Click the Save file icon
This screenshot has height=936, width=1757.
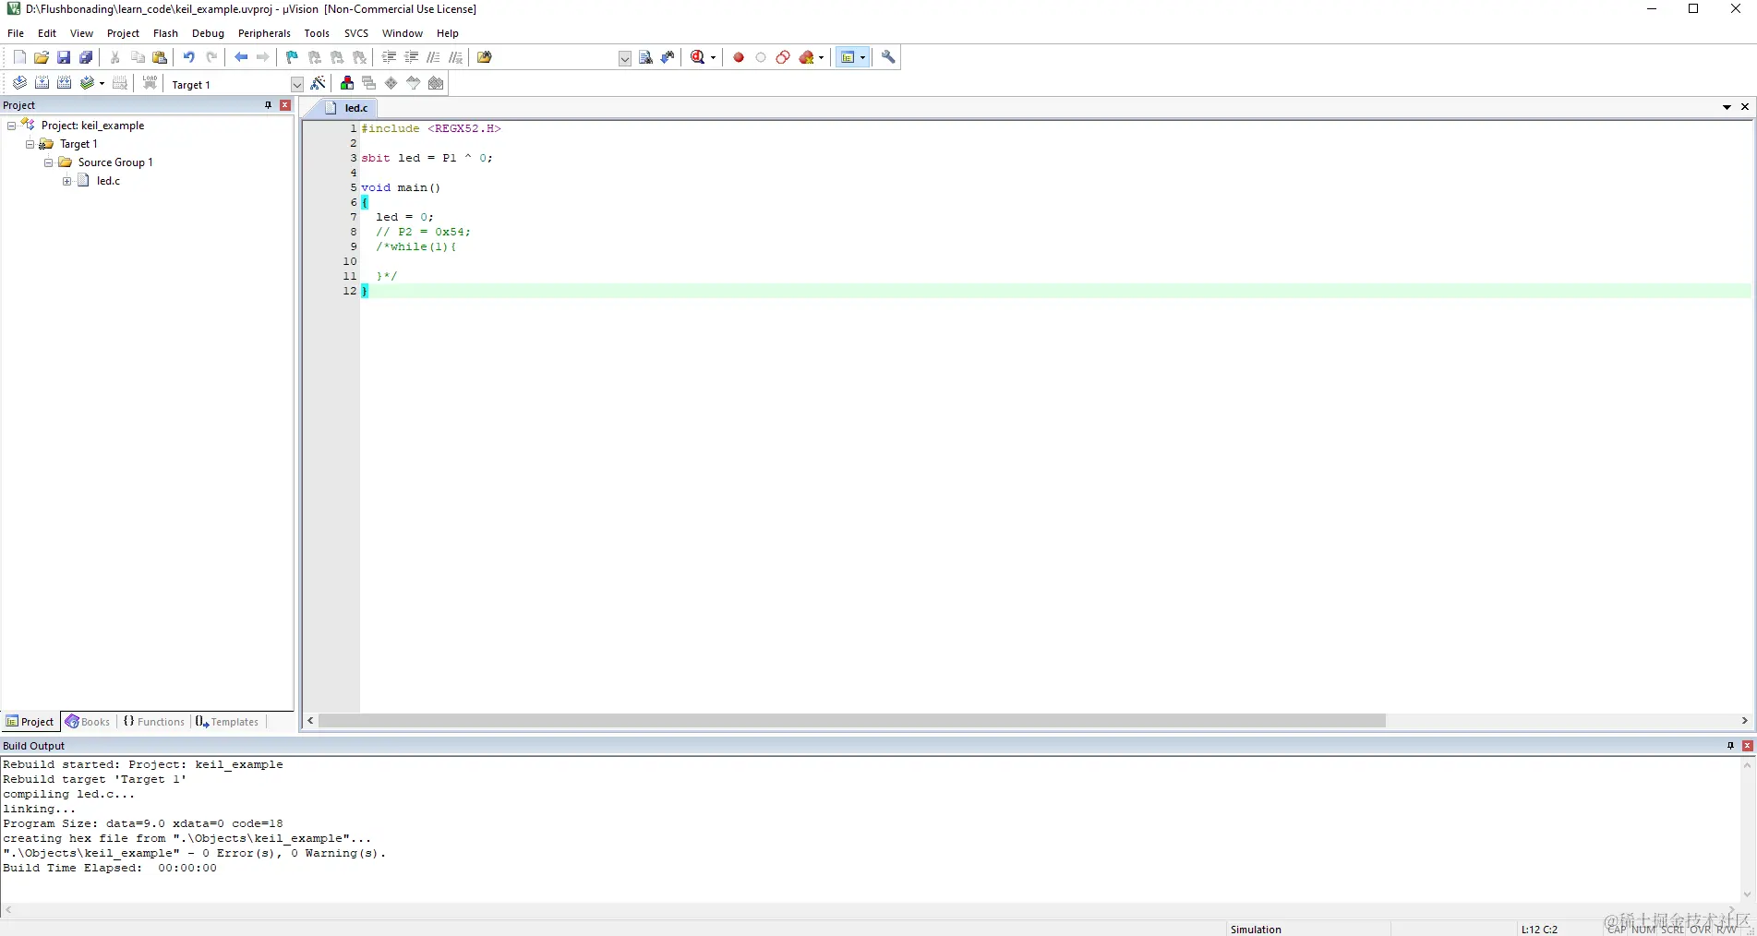(x=64, y=57)
